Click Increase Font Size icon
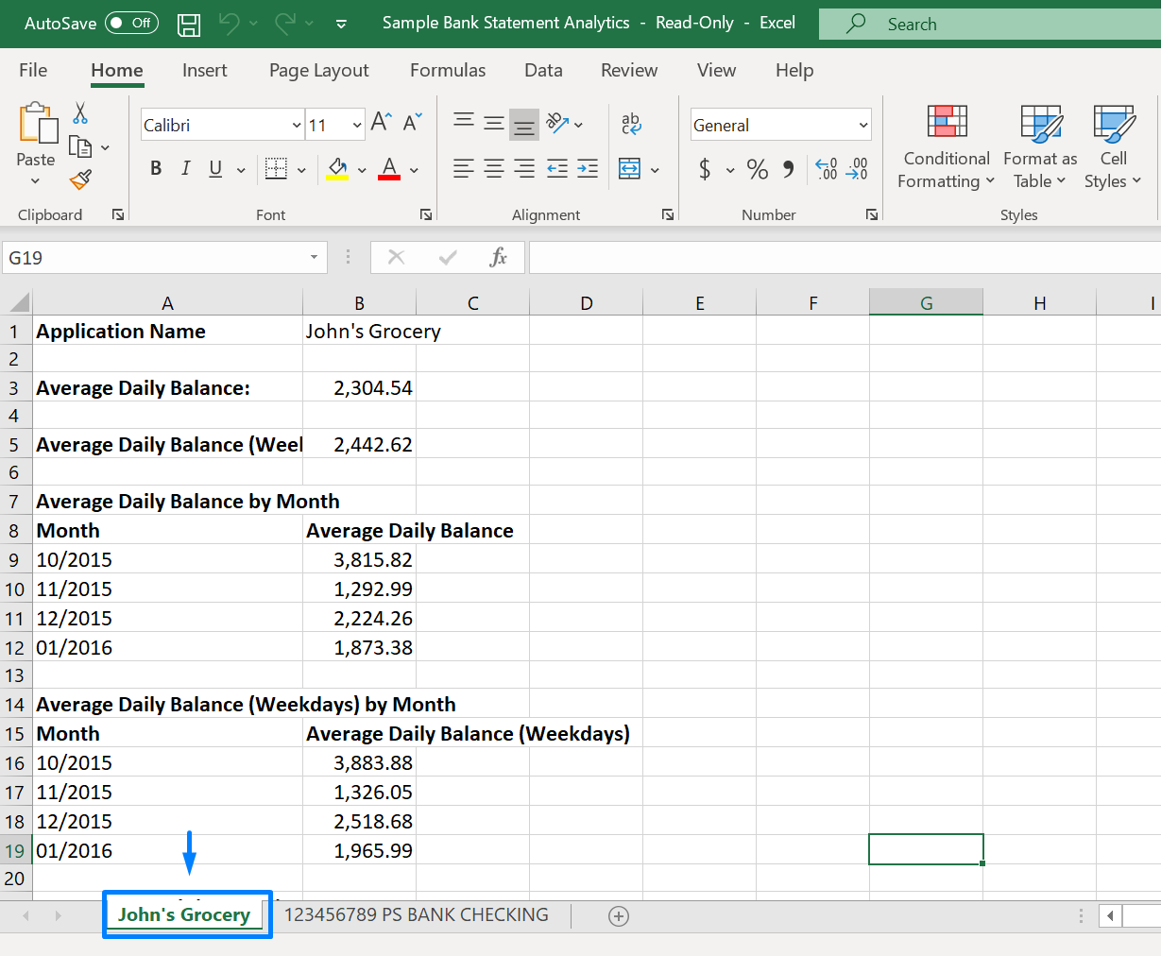1161x956 pixels. pos(382,122)
